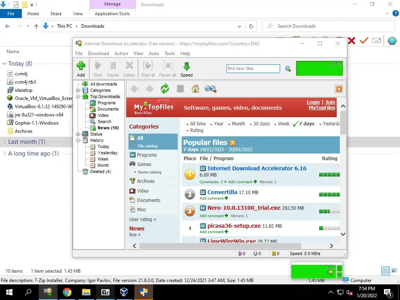Switch Explorer to details view toggle

(386, 271)
